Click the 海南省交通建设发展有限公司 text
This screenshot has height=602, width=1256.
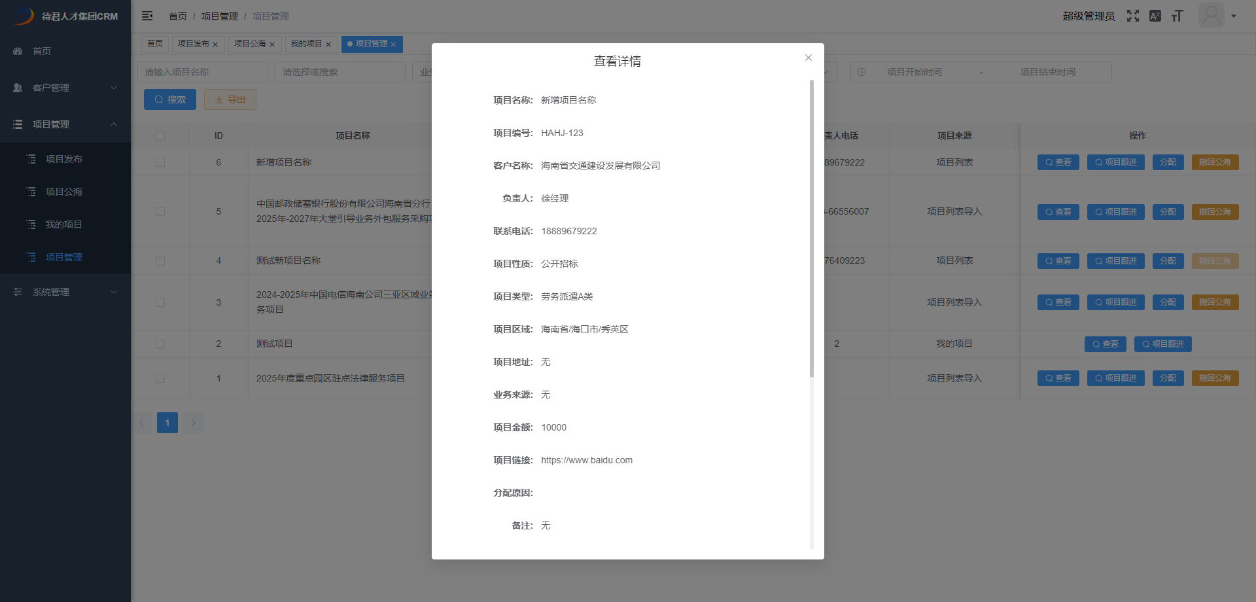601,166
